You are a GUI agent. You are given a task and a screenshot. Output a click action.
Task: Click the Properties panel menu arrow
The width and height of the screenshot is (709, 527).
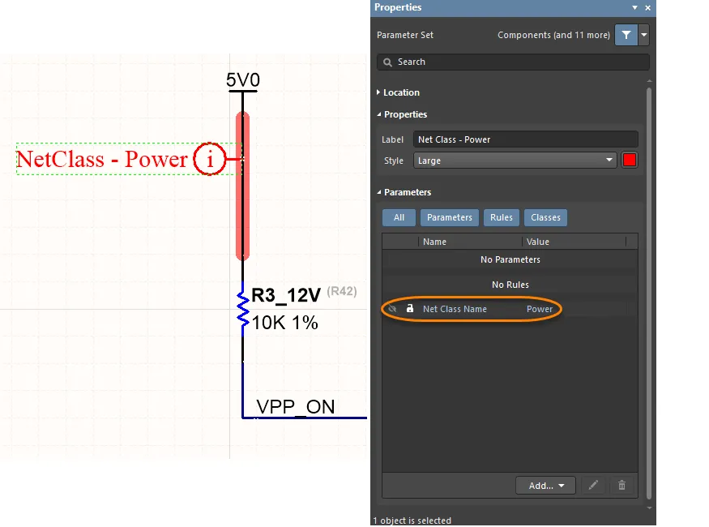point(634,7)
